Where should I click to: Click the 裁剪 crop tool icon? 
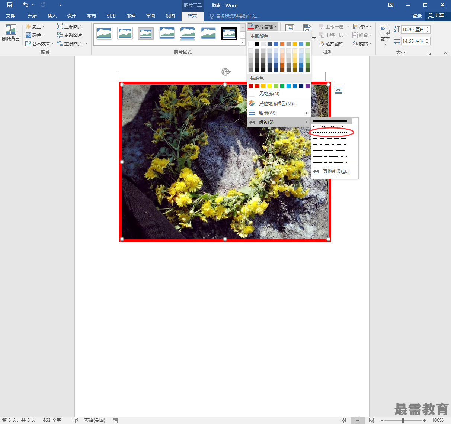click(x=385, y=29)
